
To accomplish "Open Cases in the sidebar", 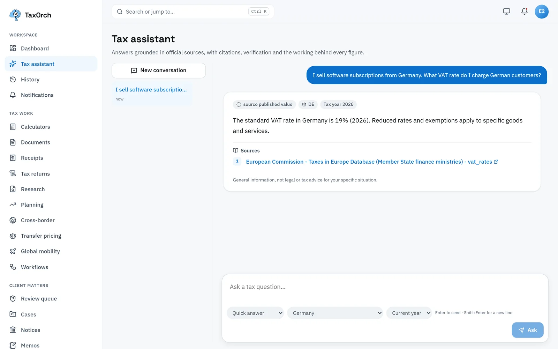I will click(51, 314).
